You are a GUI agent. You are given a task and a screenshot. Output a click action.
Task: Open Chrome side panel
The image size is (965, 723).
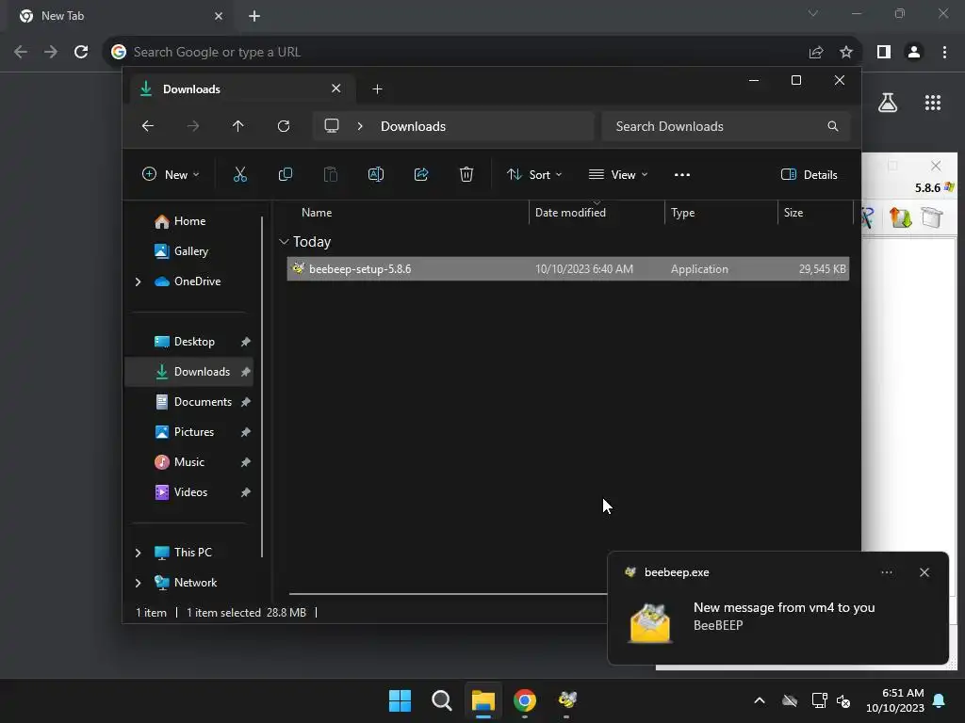coord(884,52)
